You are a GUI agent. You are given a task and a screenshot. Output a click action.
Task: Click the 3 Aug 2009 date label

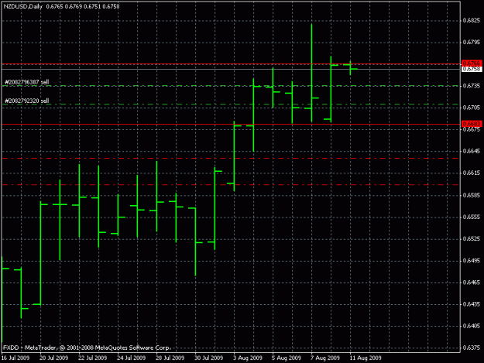point(248,358)
